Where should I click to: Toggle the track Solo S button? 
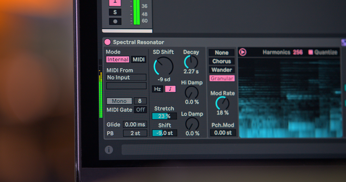(x=115, y=12)
